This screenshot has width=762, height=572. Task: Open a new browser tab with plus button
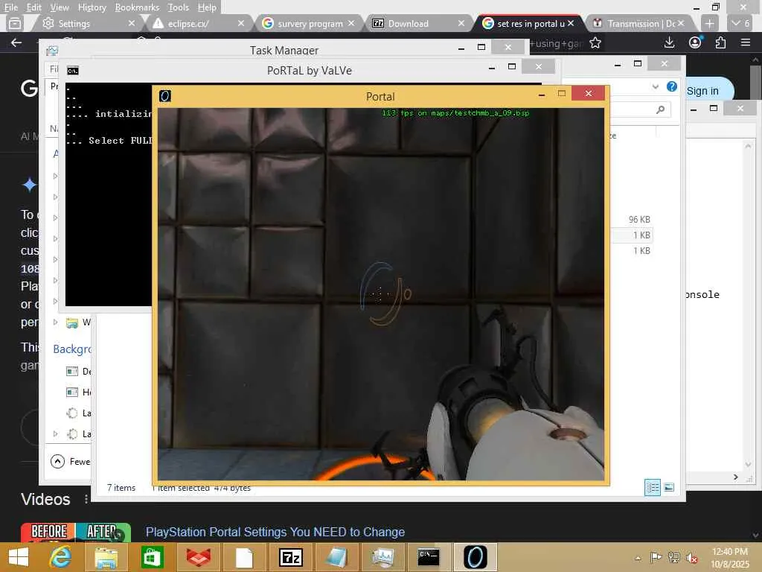709,23
